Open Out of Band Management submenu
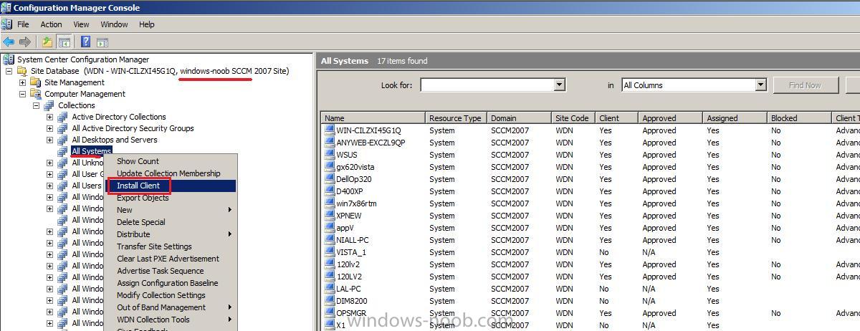The width and height of the screenshot is (860, 331). [x=171, y=307]
